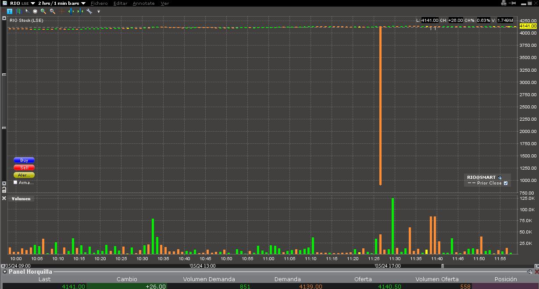The height and width of the screenshot is (289, 539).
Task: Click the tallest green volume bar at 11:30
Action: point(393,226)
